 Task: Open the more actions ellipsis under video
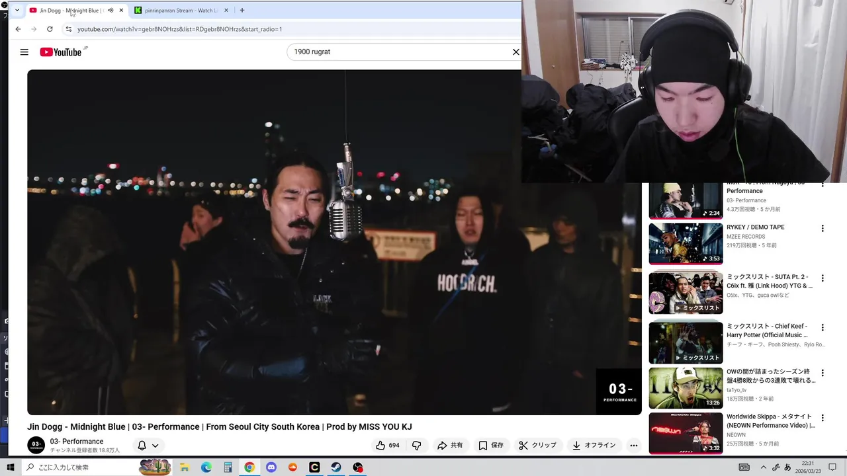point(633,446)
